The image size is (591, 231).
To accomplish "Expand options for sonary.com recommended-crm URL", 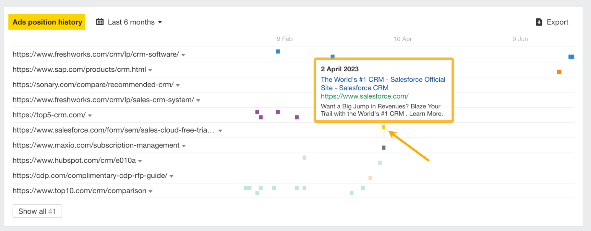I will pos(177,85).
